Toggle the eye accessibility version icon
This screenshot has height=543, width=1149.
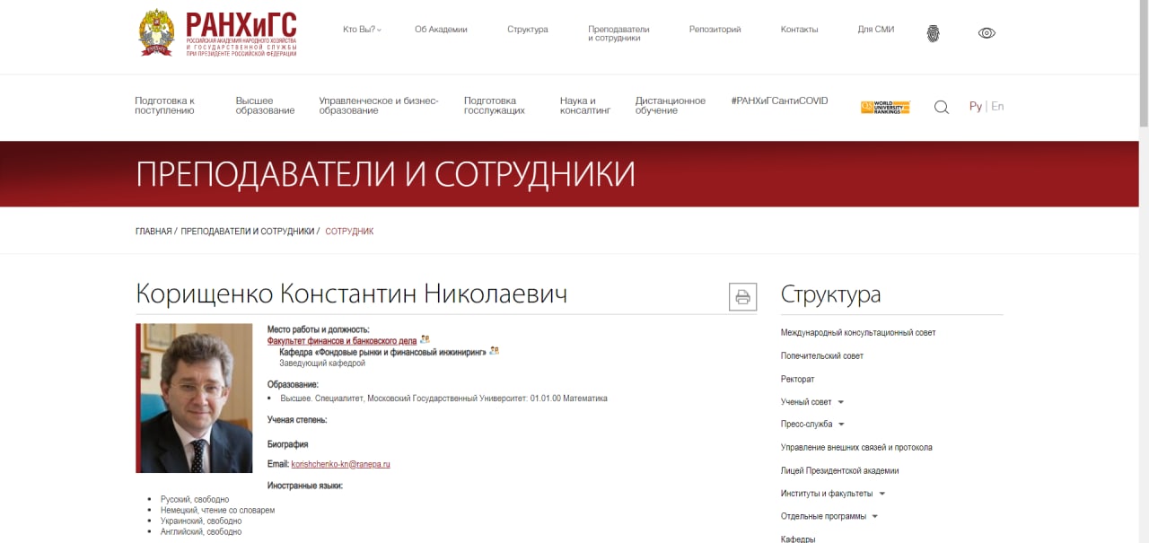987,33
